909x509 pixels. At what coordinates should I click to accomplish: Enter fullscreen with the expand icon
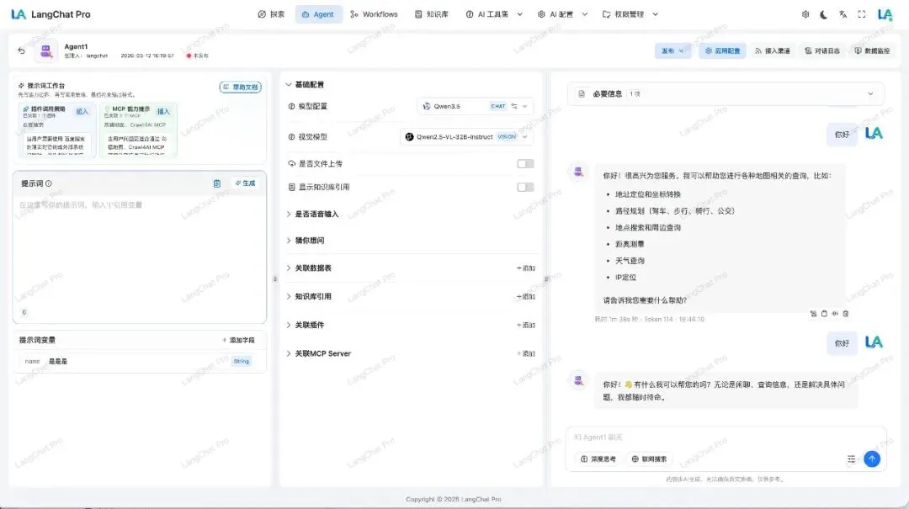pos(862,14)
